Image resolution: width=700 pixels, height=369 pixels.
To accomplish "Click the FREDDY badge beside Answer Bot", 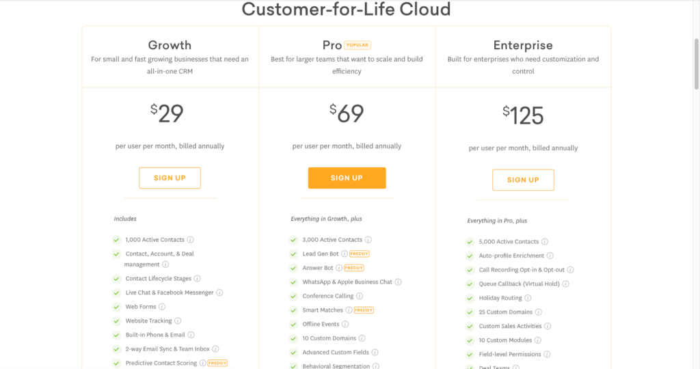I will [354, 268].
